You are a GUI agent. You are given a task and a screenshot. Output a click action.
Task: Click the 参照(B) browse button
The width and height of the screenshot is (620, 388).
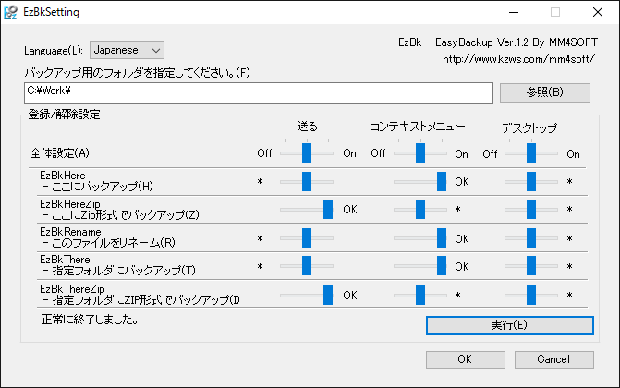tap(545, 92)
